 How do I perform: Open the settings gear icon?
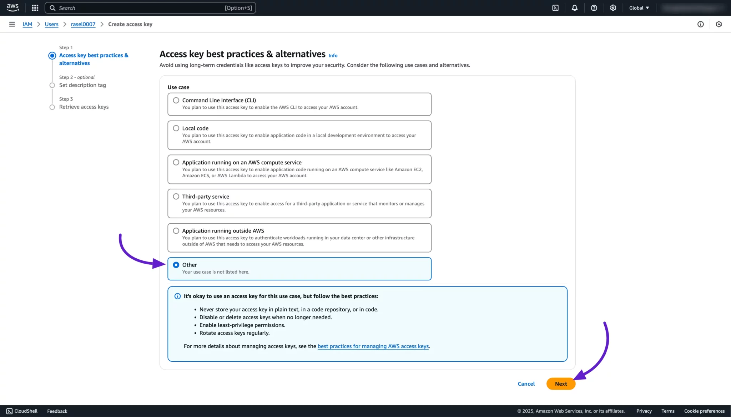[x=613, y=8]
